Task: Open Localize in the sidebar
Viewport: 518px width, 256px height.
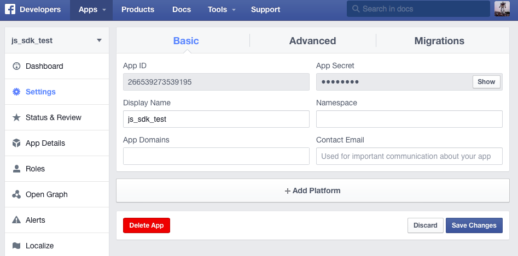Action: 57,245
